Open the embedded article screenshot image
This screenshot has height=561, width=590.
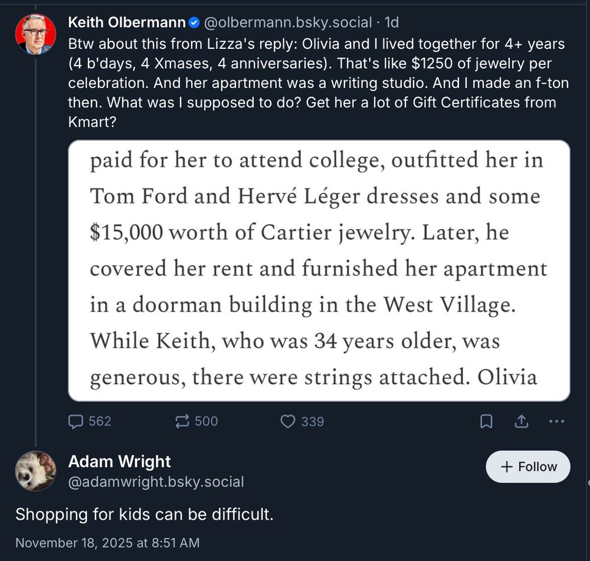coord(319,271)
